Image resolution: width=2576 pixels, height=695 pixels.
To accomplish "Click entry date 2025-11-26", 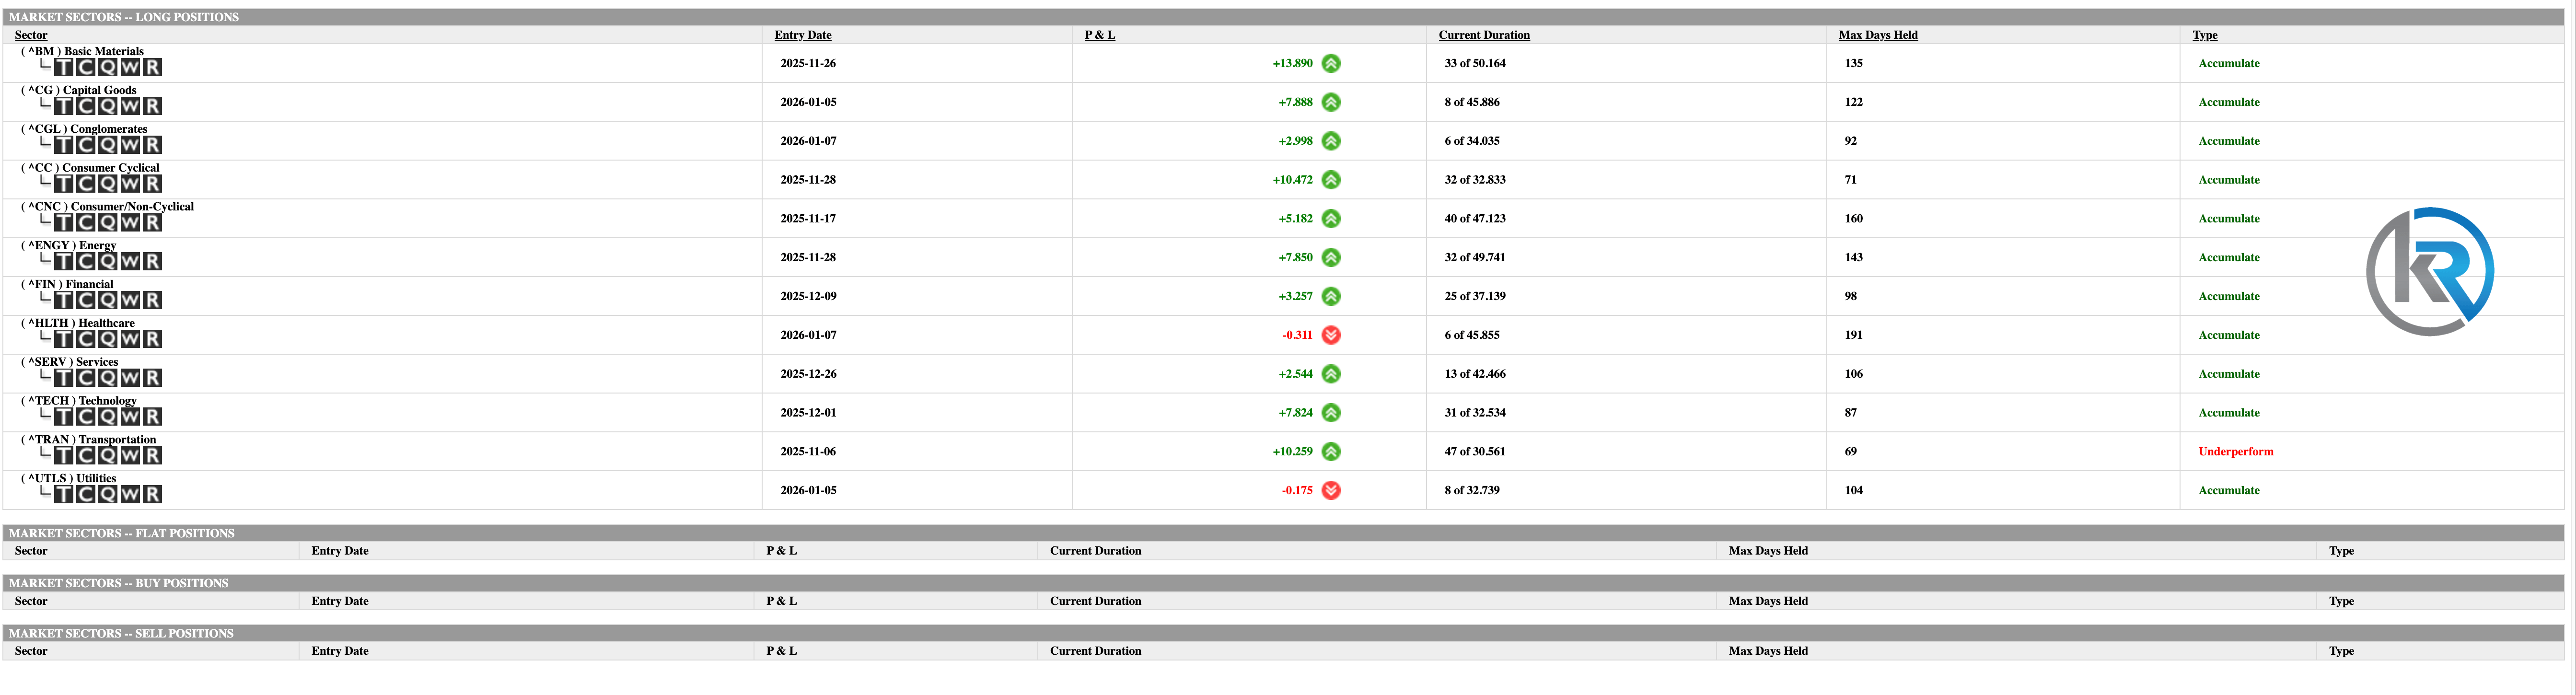I will 808,63.
